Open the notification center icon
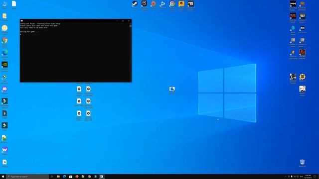The image size is (319, 179). coord(315,177)
